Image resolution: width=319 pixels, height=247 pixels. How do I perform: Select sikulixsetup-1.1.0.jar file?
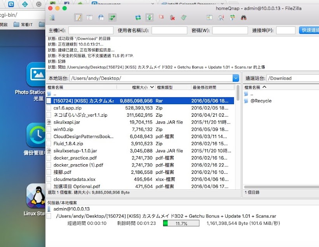(140, 151)
